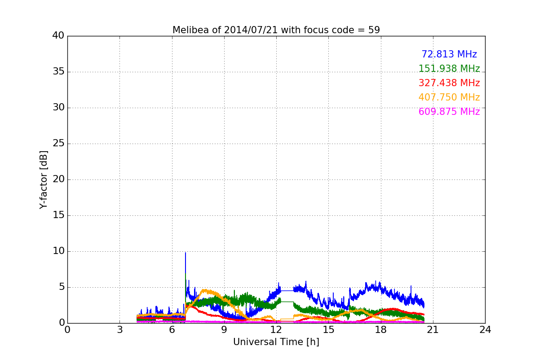Select the 72.813 MHz legend label
This screenshot has height=359, width=539.
(449, 54)
